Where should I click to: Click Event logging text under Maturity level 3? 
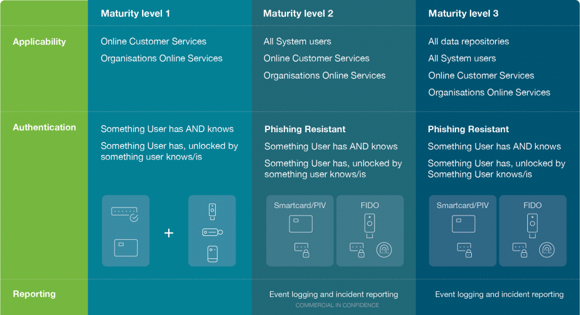pos(499,295)
